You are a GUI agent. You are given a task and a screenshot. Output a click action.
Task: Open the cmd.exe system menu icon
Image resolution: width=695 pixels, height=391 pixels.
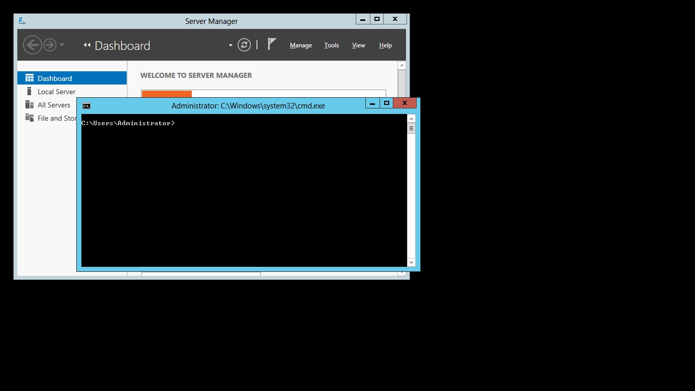click(x=86, y=105)
